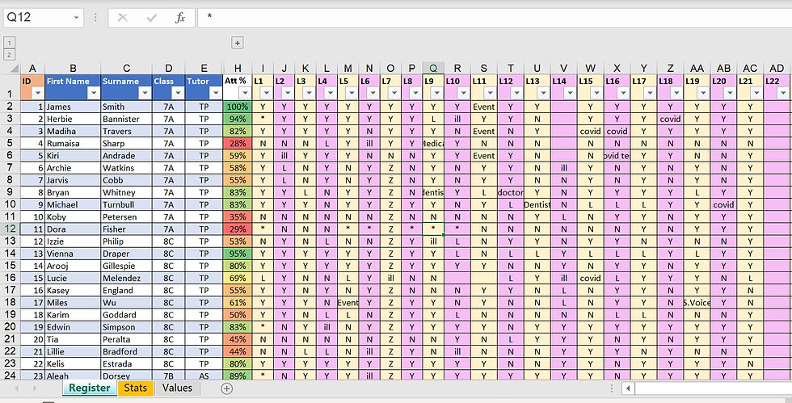Open the Tutor filter dropdown
This screenshot has height=403, width=792.
coord(215,93)
